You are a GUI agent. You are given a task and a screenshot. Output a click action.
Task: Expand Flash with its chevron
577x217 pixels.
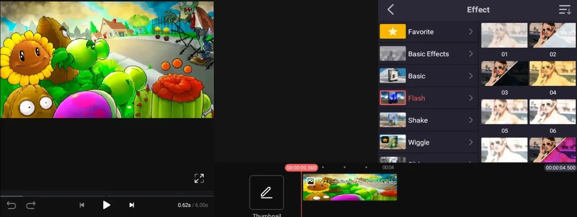(x=471, y=98)
